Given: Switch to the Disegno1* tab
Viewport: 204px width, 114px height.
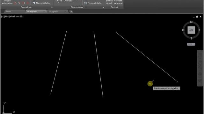Looking at the screenshot, I should coord(32,12).
